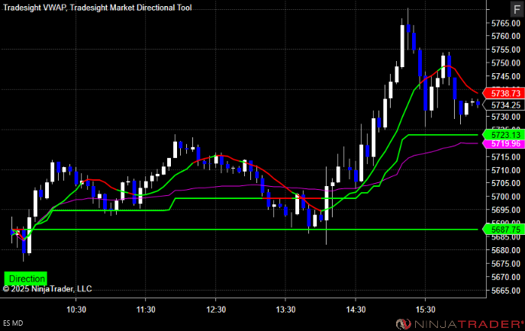Select the current price 5734.25 marker
Image resolution: width=525 pixels, height=331 pixels.
pyautogui.click(x=504, y=105)
